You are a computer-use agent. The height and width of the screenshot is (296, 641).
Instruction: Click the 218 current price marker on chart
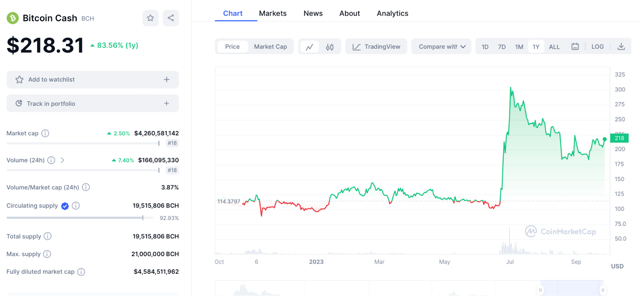click(619, 138)
